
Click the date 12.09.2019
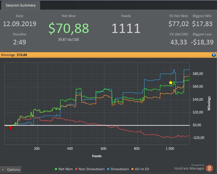20,24
